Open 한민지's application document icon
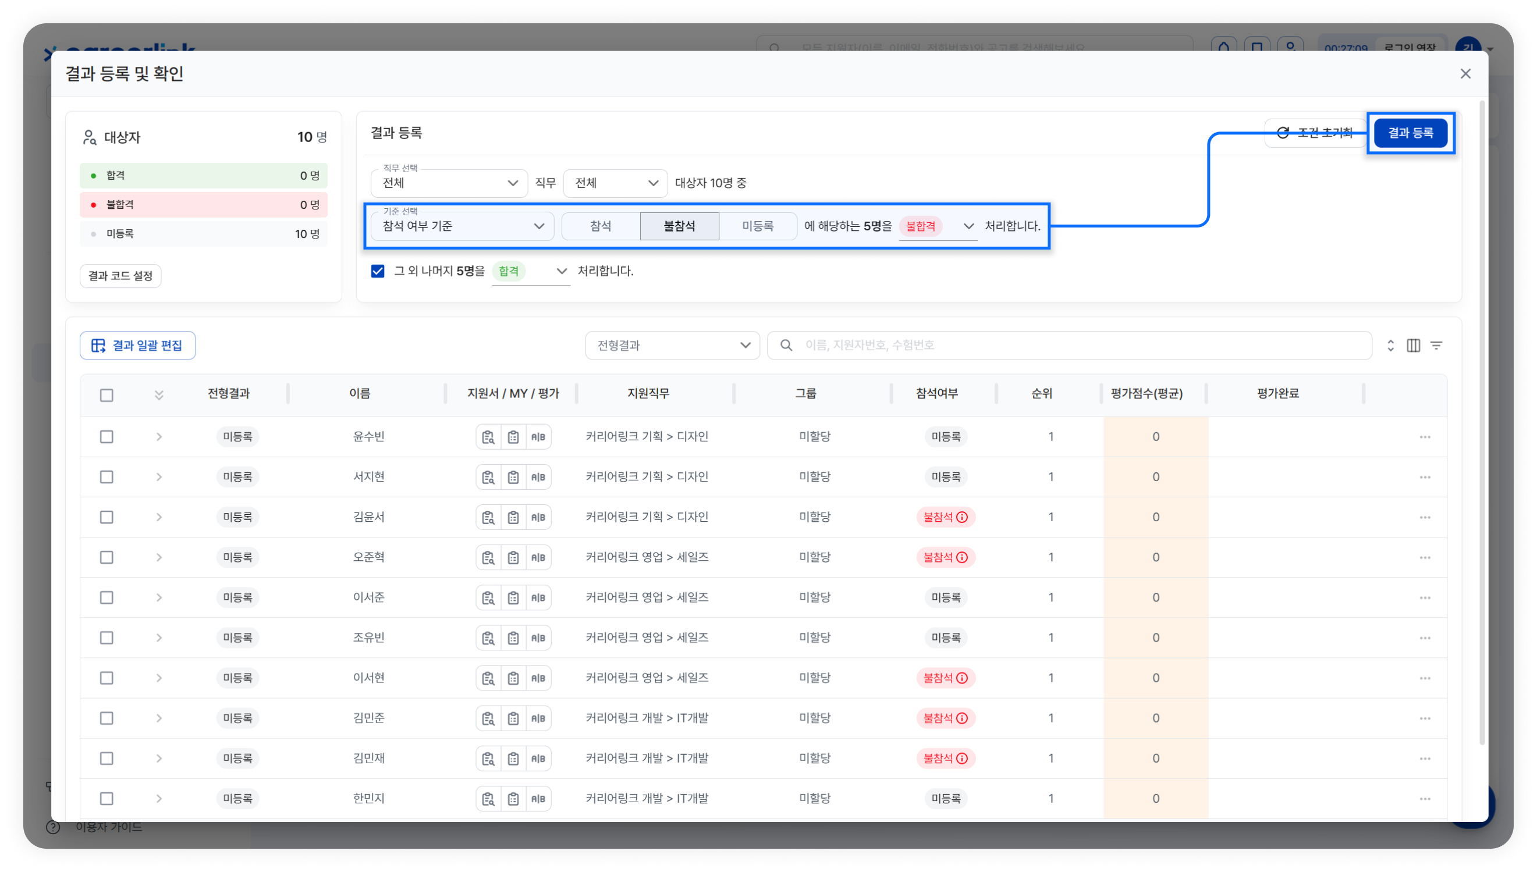The width and height of the screenshot is (1537, 872). [488, 798]
